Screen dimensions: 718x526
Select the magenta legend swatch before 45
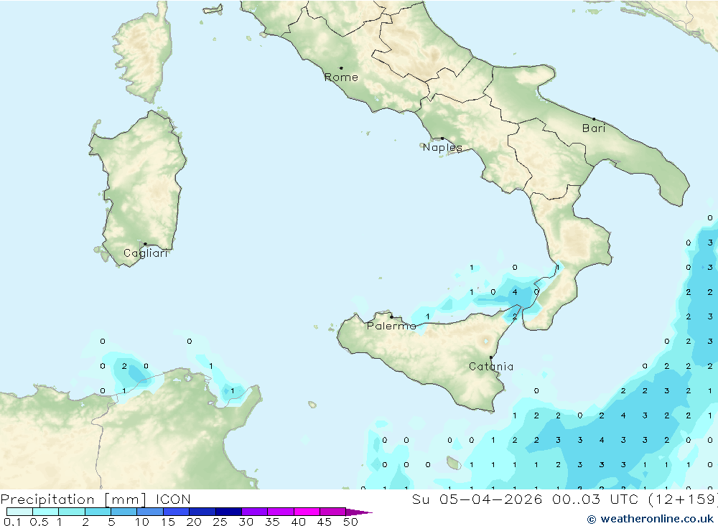(x=307, y=512)
